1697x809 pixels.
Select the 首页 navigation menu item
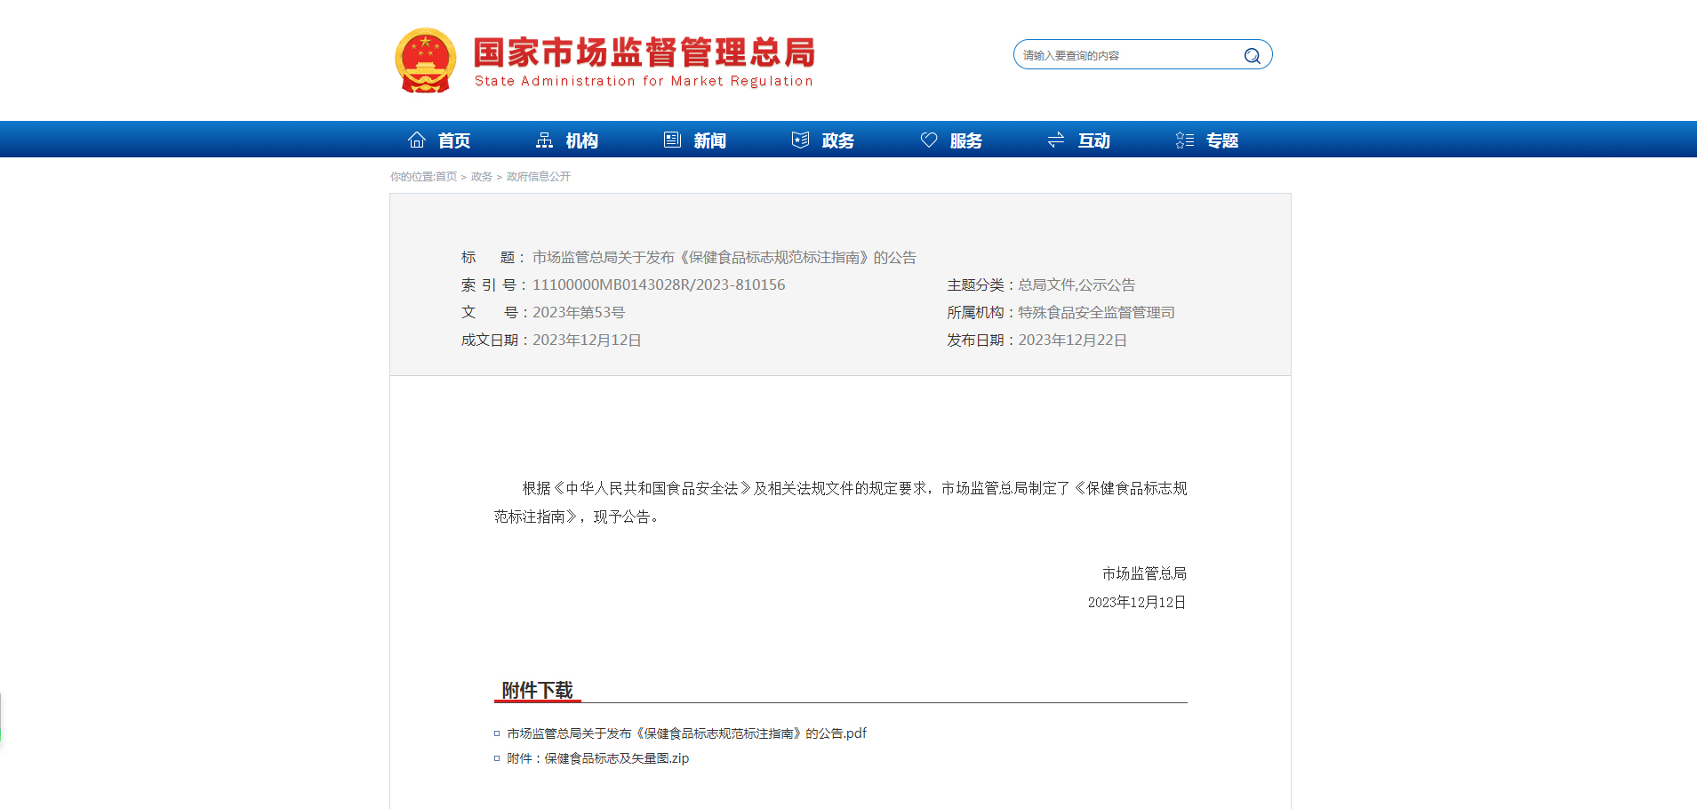pos(454,140)
